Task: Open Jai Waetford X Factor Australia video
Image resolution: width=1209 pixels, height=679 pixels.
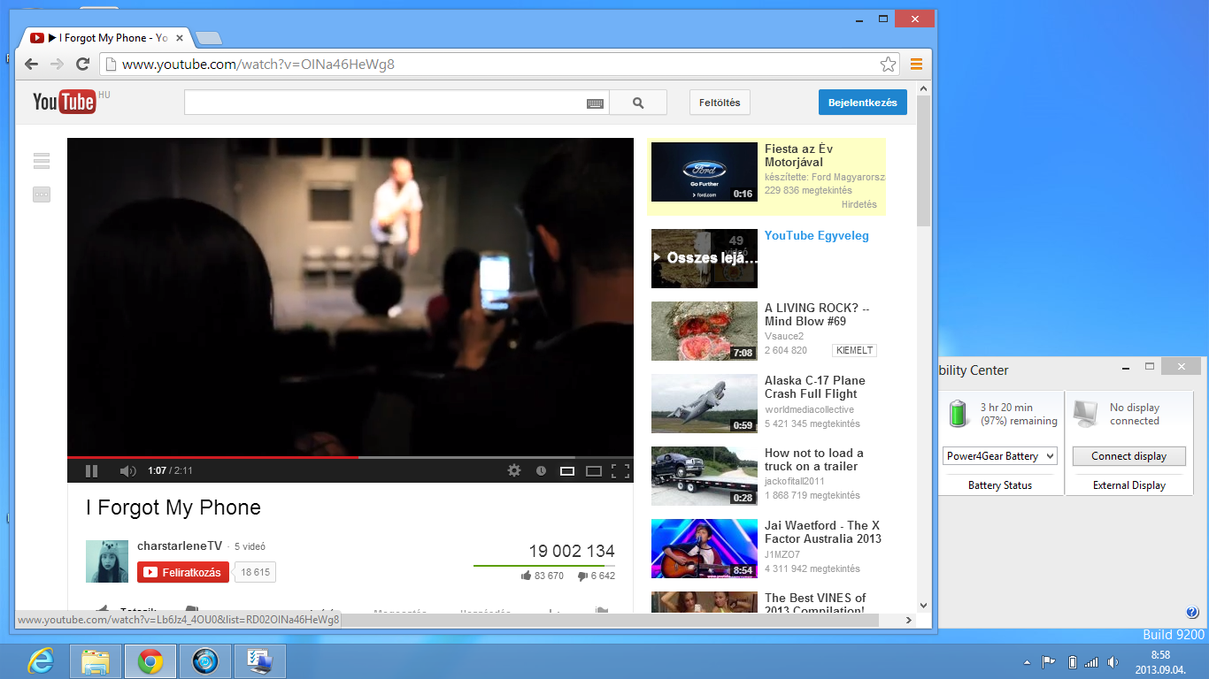Action: 823,532
